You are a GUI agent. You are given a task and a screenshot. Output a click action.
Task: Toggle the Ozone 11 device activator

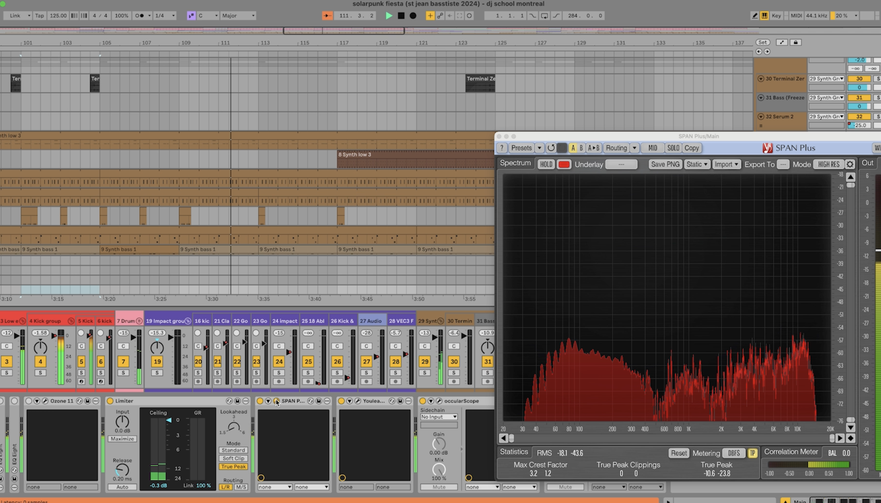point(28,401)
